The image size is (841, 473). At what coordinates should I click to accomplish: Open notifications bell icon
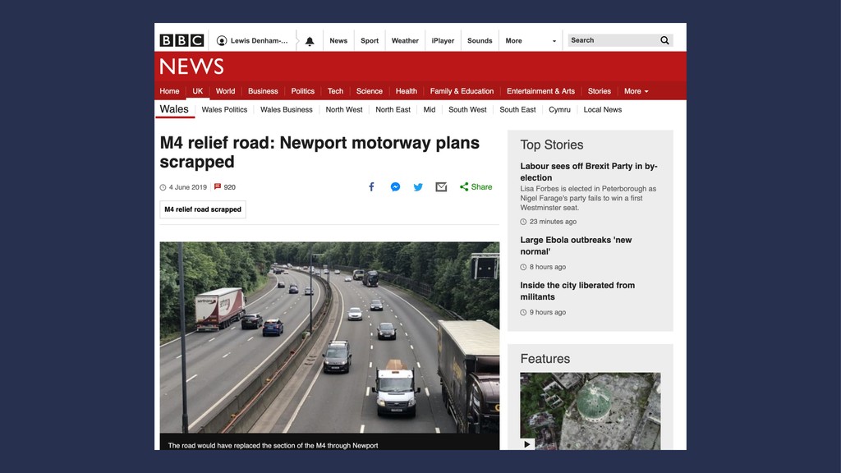(310, 41)
